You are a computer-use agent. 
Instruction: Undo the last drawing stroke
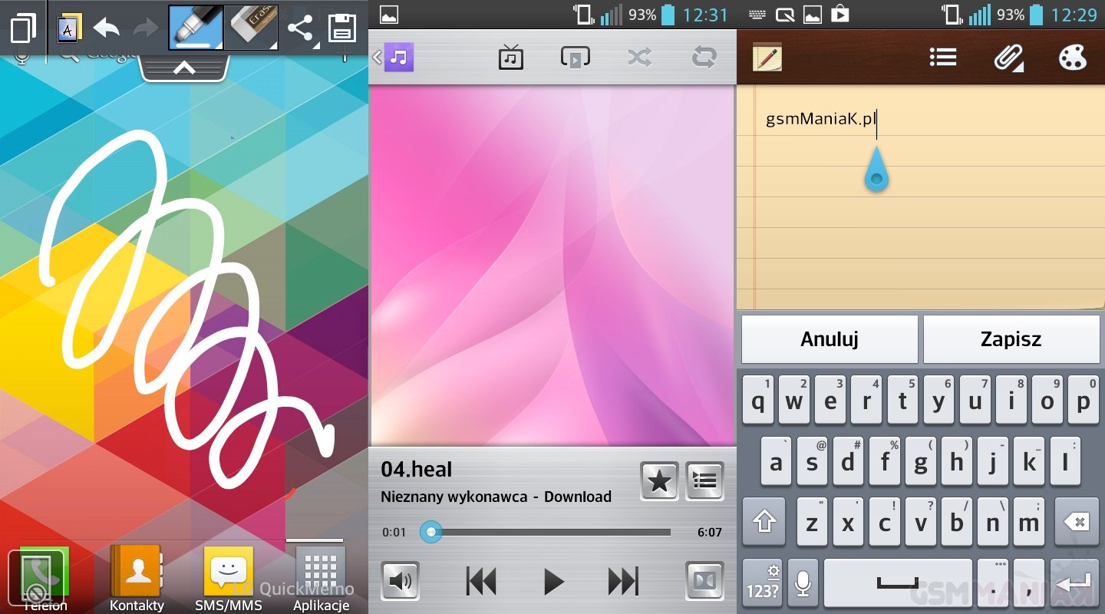[107, 28]
